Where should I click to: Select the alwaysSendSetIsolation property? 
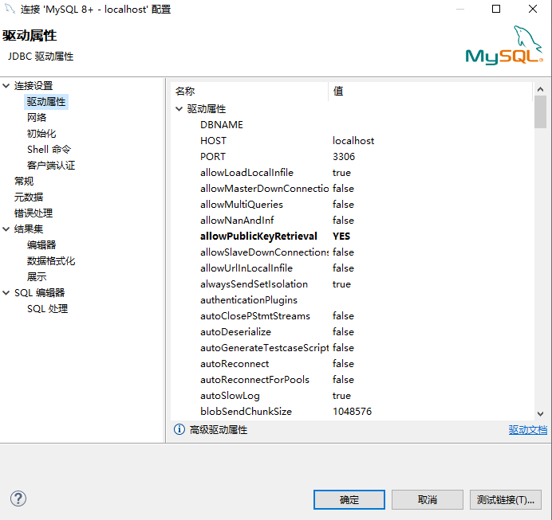click(x=254, y=284)
